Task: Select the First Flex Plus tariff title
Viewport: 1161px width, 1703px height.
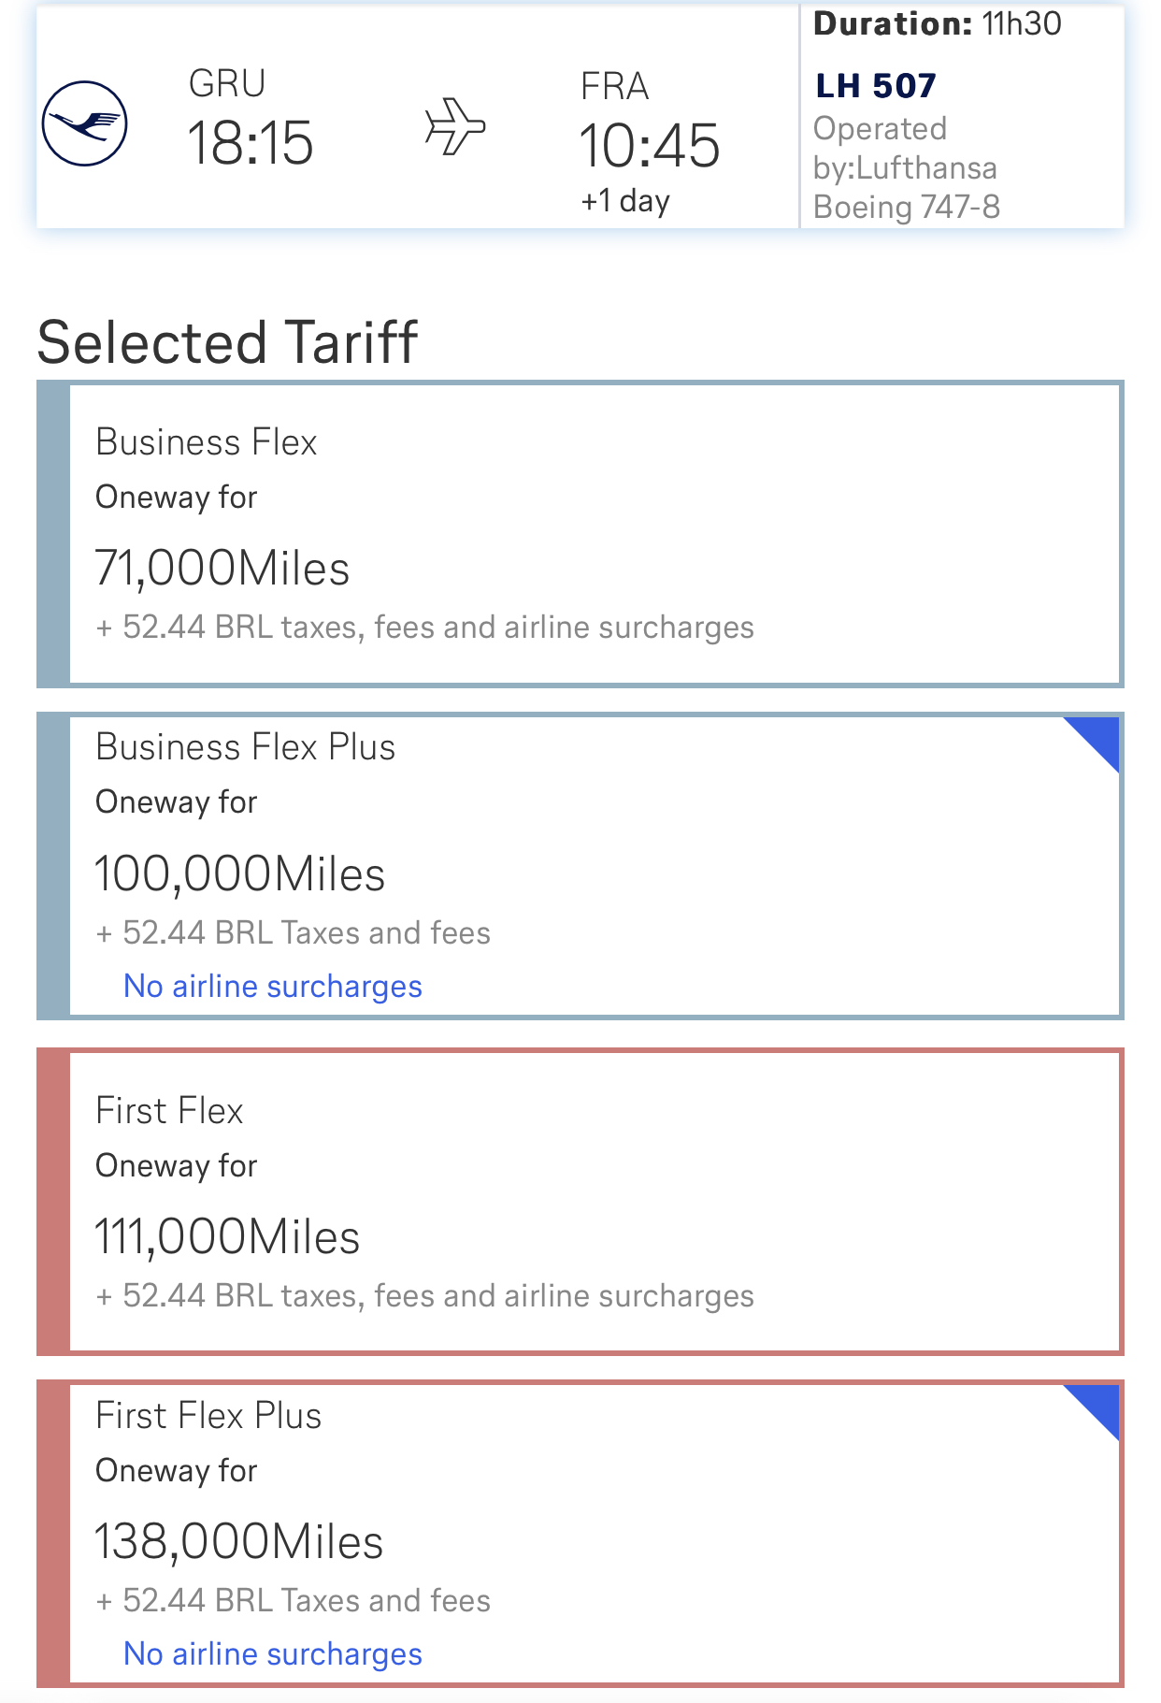Action: [x=208, y=1416]
